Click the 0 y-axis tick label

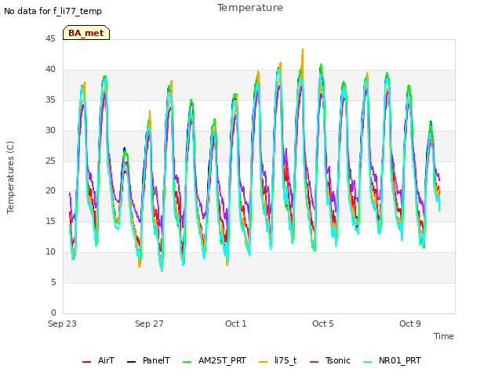click(53, 313)
